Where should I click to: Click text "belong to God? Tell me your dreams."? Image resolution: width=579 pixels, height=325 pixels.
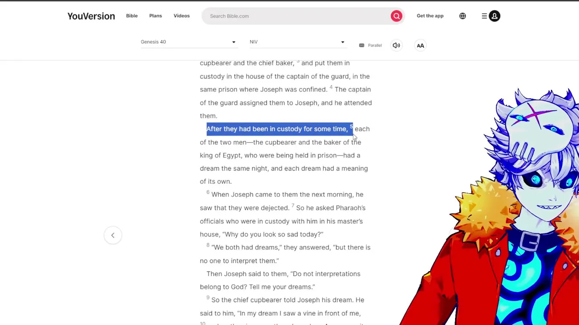(257, 287)
